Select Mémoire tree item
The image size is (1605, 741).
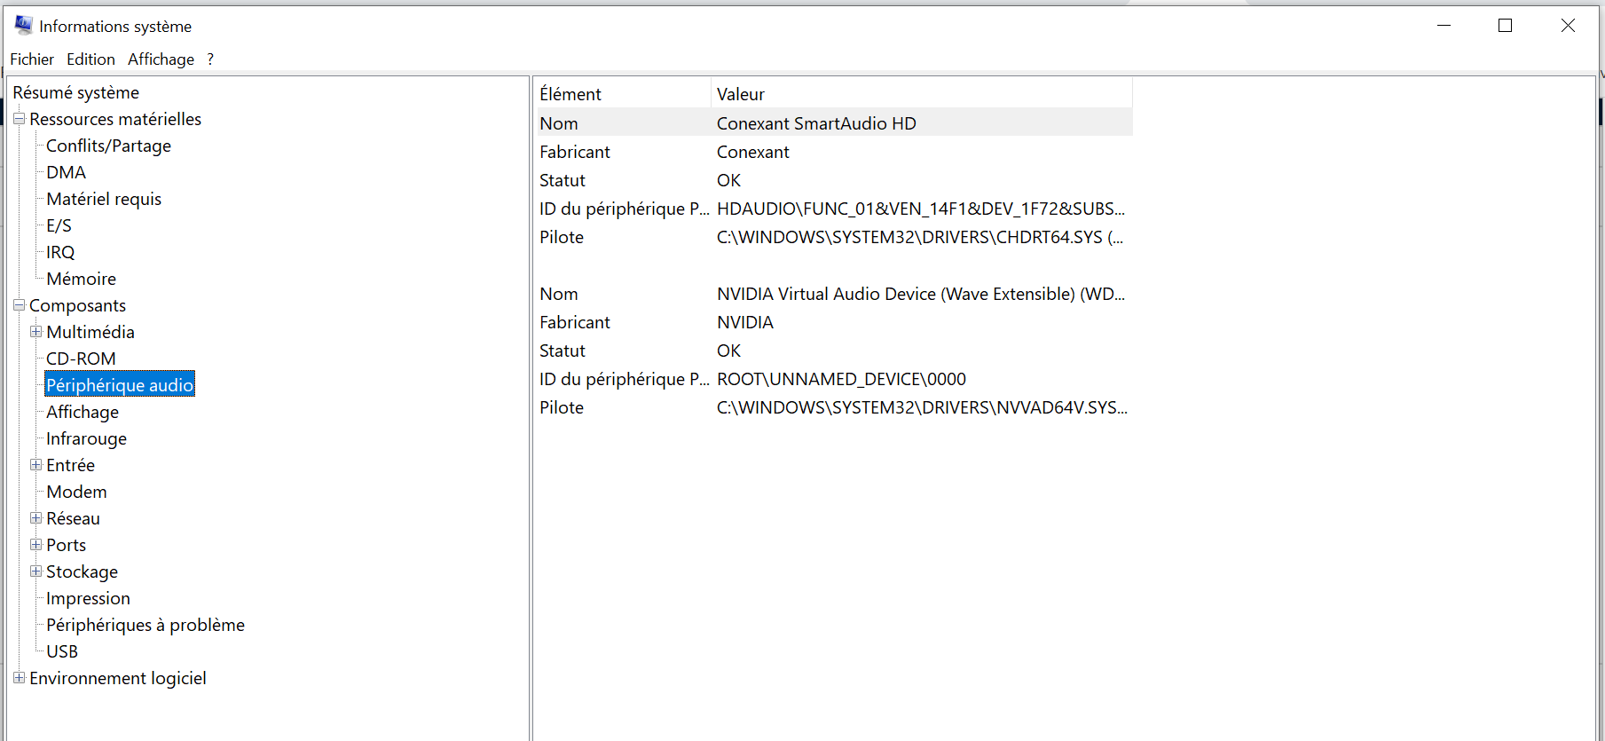(x=81, y=279)
